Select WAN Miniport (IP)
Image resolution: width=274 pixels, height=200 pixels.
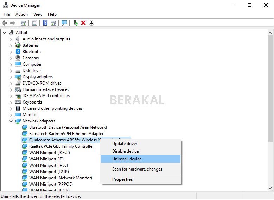46,159
